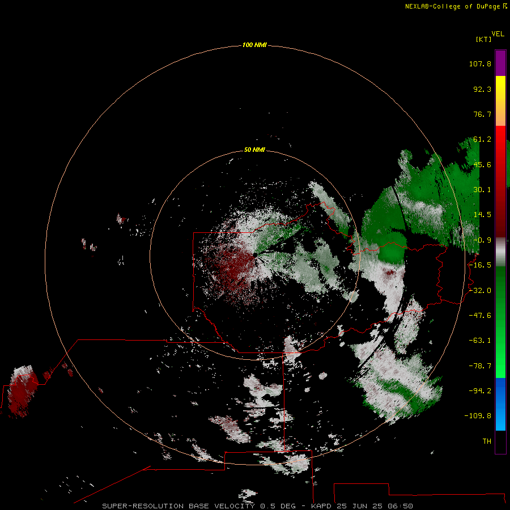Click the 30.1 legend value
Viewport: 510px width, 510px height.
tap(482, 190)
